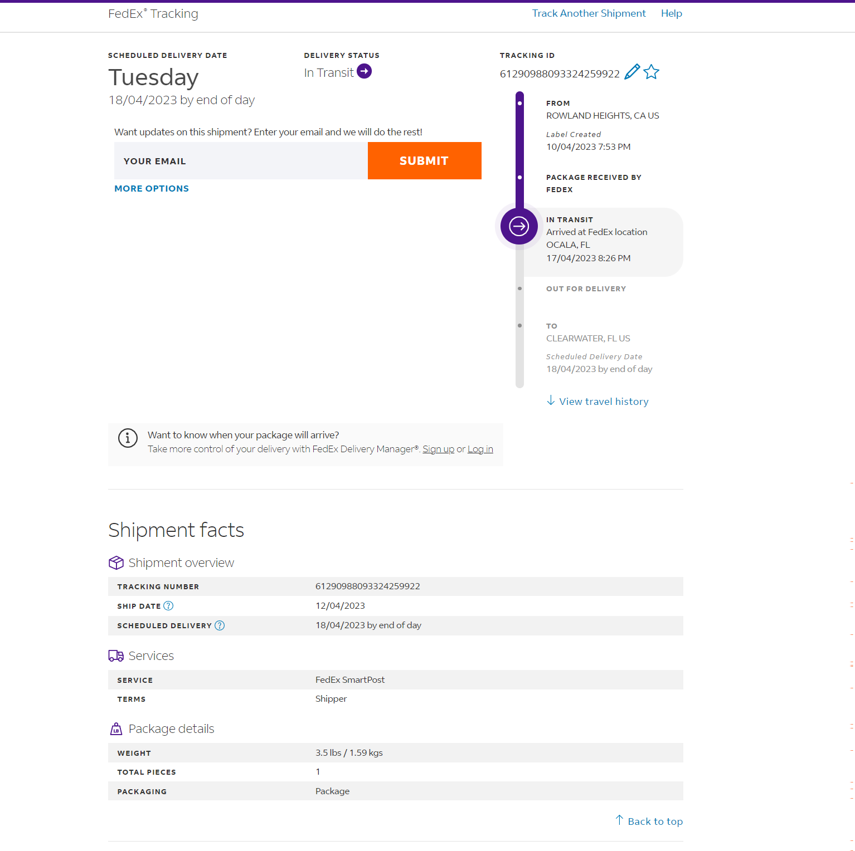Focus the YOUR EMAIL input field
855x851 pixels.
tap(241, 161)
